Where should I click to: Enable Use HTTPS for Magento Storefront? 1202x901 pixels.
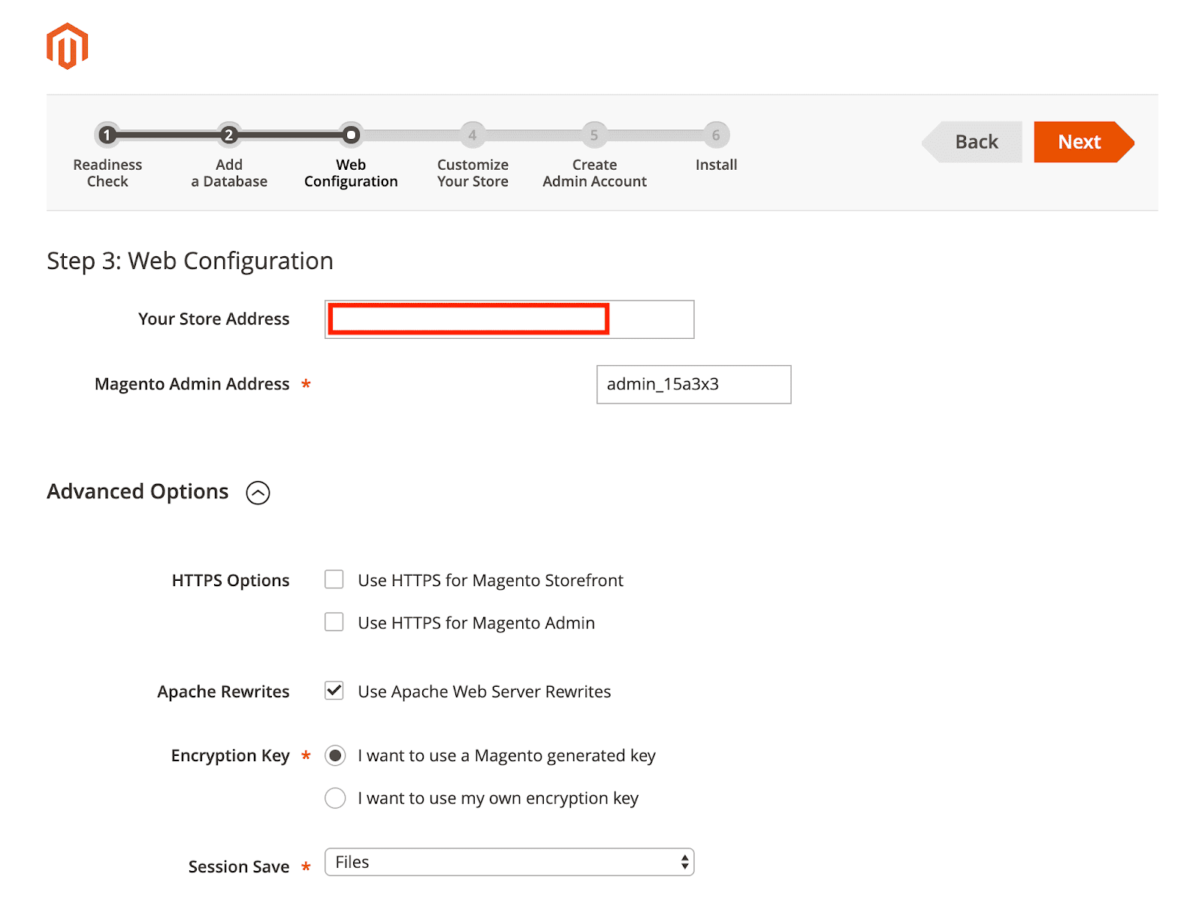click(334, 579)
